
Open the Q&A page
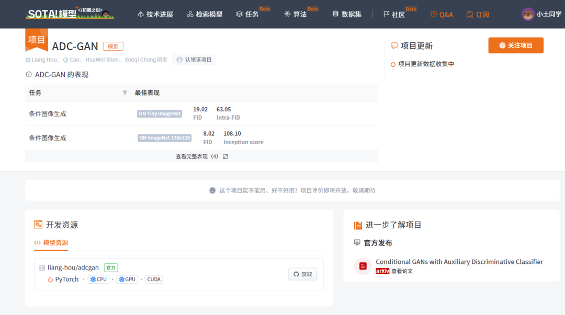[x=442, y=15]
